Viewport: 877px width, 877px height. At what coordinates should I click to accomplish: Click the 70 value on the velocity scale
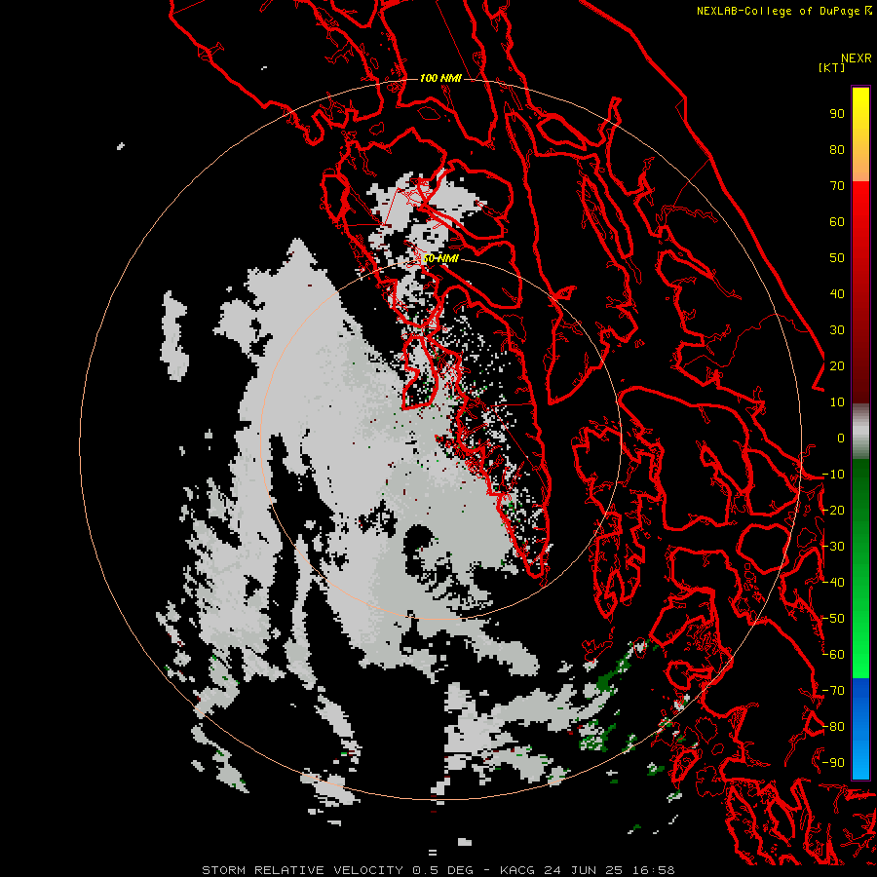coord(837,186)
